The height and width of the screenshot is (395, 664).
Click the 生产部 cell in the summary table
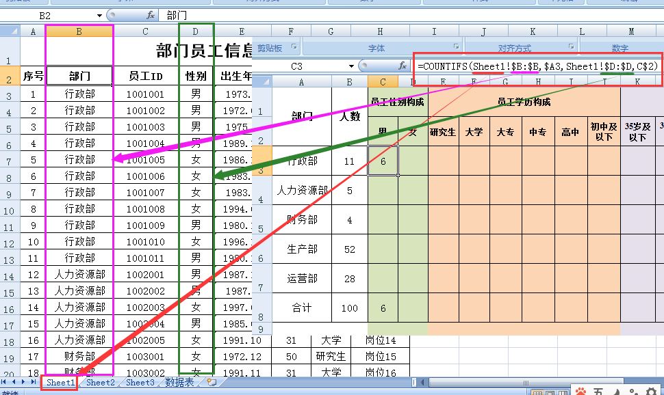pos(302,249)
